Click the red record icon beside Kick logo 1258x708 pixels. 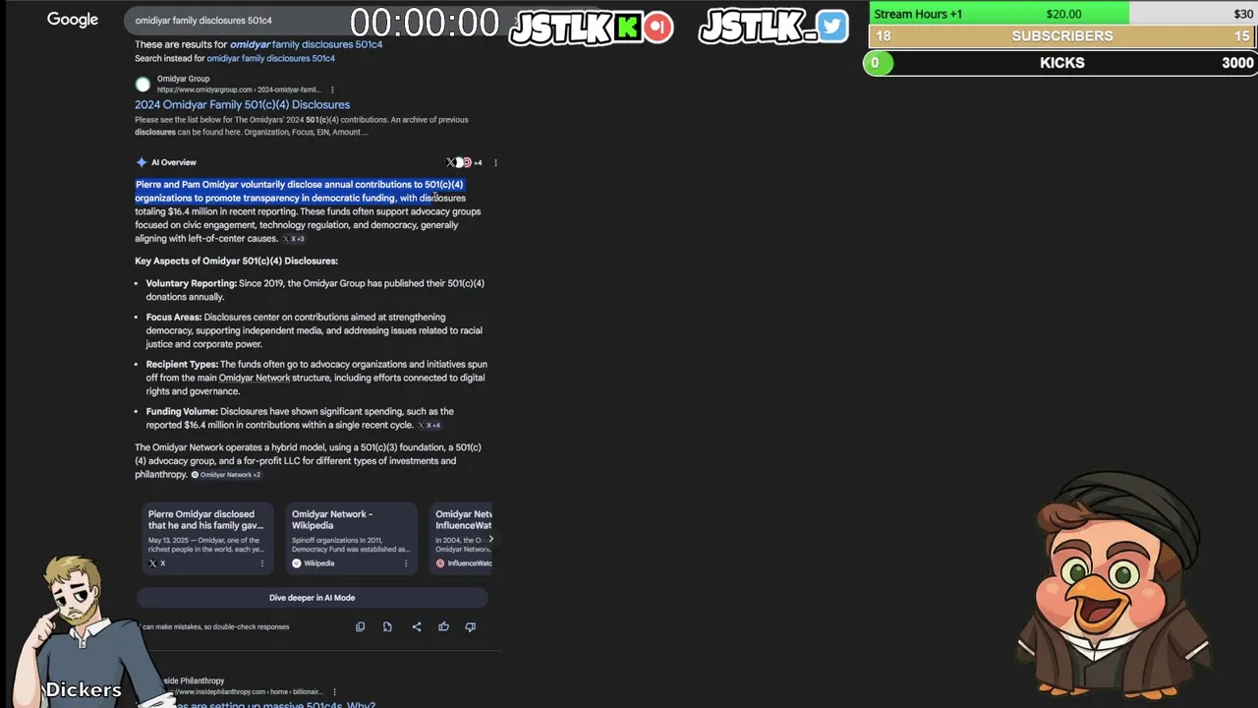pyautogui.click(x=658, y=27)
